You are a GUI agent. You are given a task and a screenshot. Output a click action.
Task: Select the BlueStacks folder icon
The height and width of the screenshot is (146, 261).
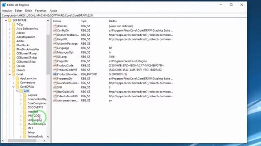pos(13,45)
